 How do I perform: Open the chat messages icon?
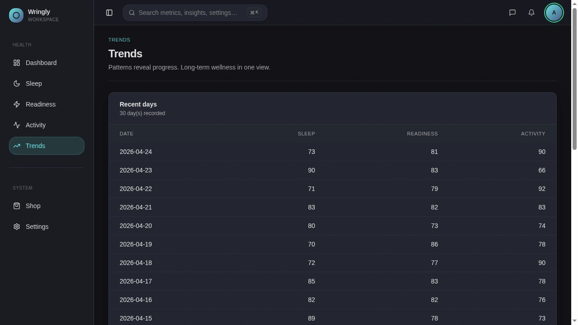click(x=513, y=13)
